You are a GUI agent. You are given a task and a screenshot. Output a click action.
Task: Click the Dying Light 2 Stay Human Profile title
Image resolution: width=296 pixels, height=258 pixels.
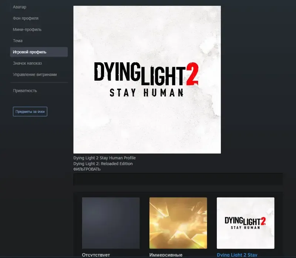(x=105, y=158)
